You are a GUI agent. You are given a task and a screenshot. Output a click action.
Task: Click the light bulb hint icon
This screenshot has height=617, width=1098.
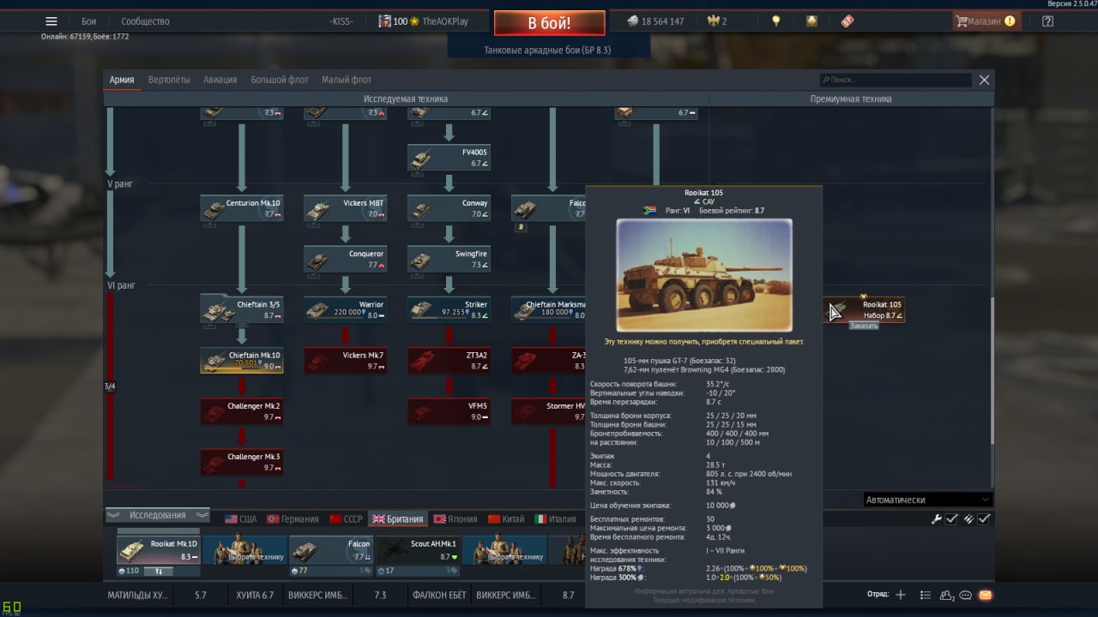point(776,21)
